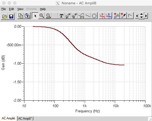This screenshot has height=121, width=152.
Task: Open the View menu
Action: (x=20, y=9)
